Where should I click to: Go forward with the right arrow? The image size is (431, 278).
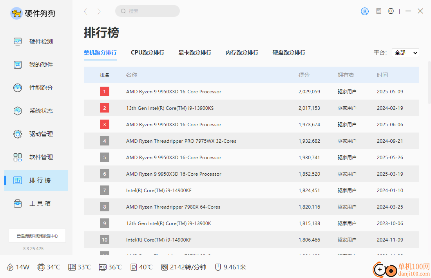[99, 11]
